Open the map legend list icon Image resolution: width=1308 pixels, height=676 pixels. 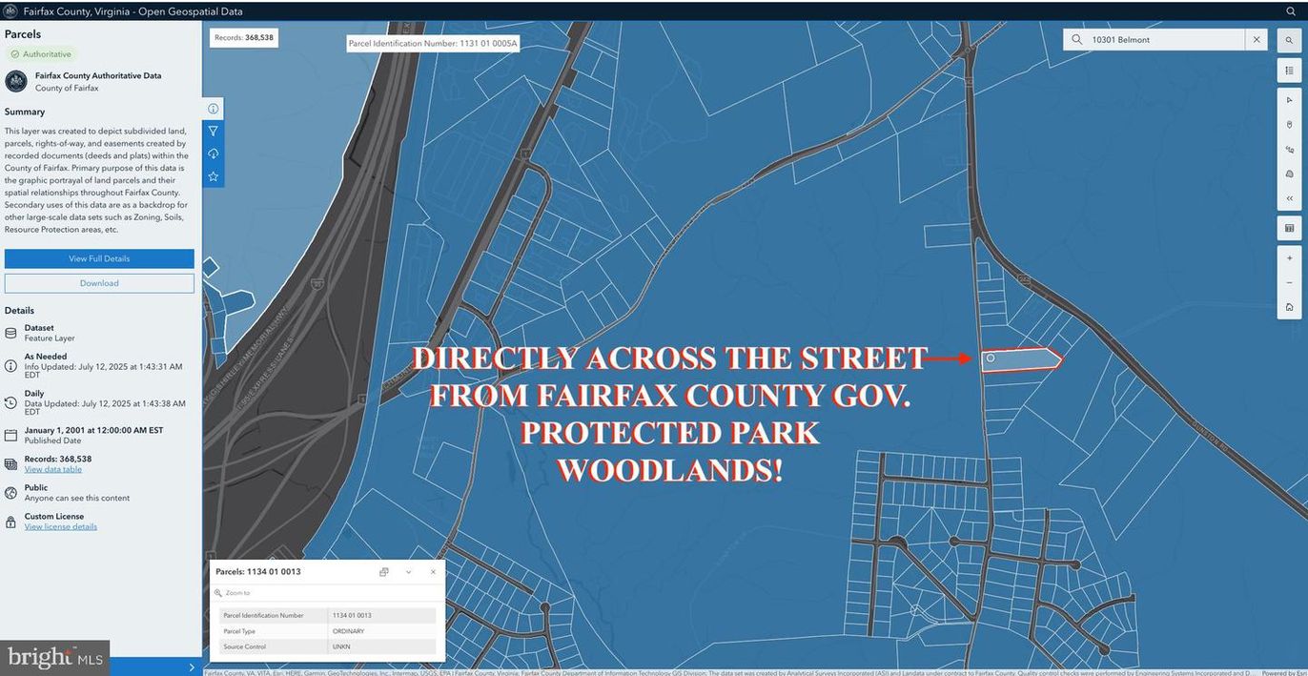(1289, 71)
